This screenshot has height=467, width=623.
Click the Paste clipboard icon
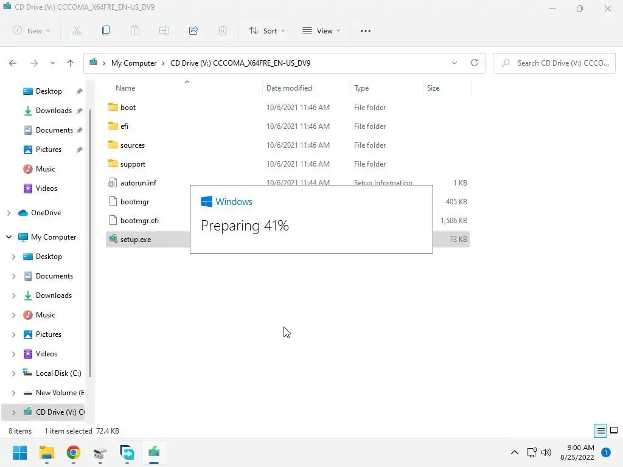point(135,30)
